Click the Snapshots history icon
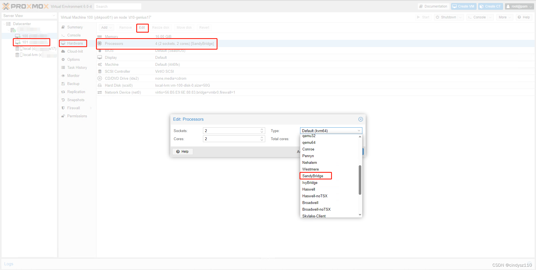Image resolution: width=536 pixels, height=270 pixels. coord(63,100)
